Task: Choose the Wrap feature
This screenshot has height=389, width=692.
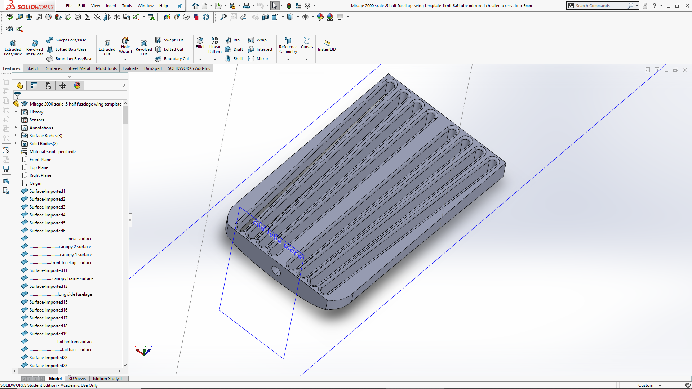Action: [257, 40]
